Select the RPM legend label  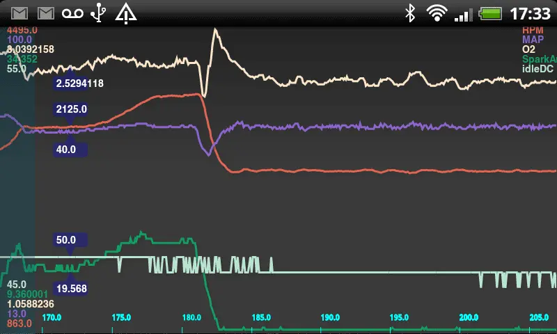pyautogui.click(x=533, y=30)
